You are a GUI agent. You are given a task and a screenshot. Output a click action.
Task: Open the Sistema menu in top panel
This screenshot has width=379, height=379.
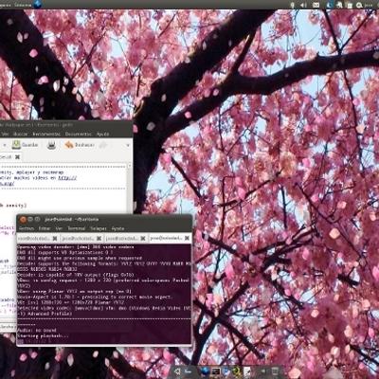(23, 5)
